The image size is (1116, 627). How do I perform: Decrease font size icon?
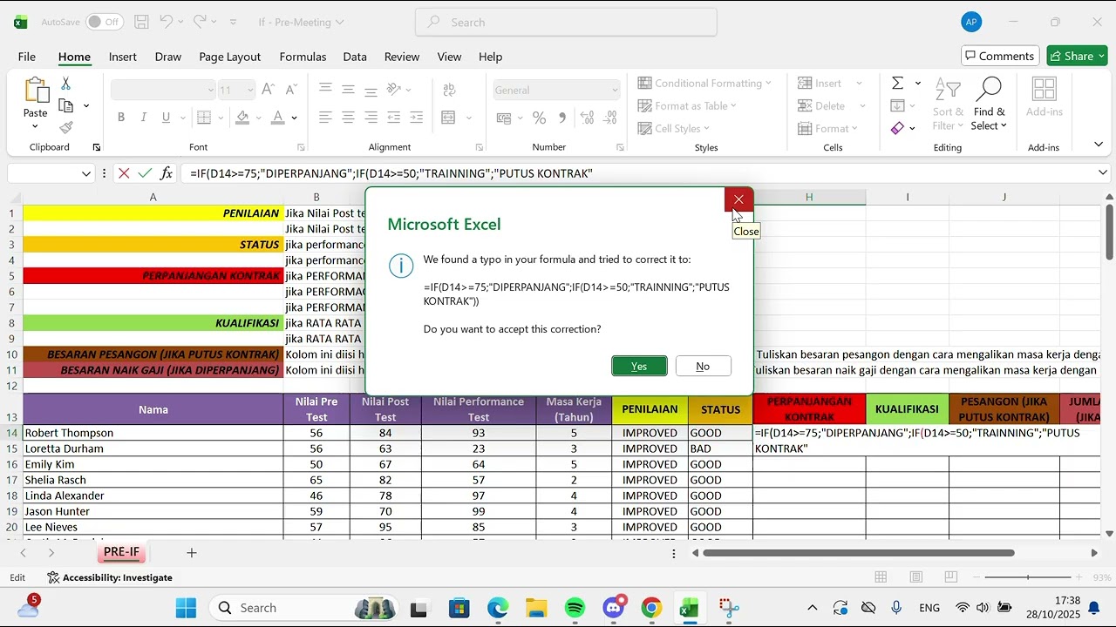tap(291, 89)
